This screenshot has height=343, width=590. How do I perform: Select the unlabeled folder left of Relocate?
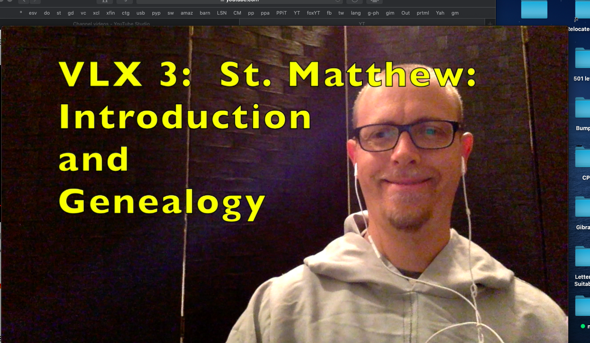534,9
